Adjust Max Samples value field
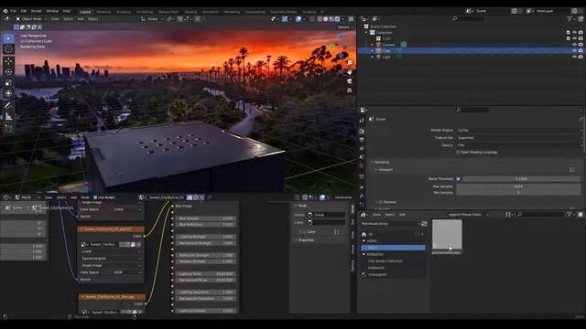Viewport: 586px width, 329px height. pos(518,186)
